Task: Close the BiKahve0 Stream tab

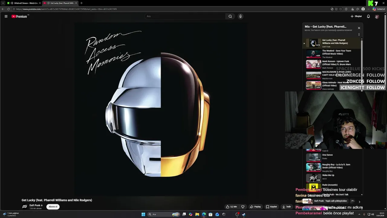Action: 40,3
